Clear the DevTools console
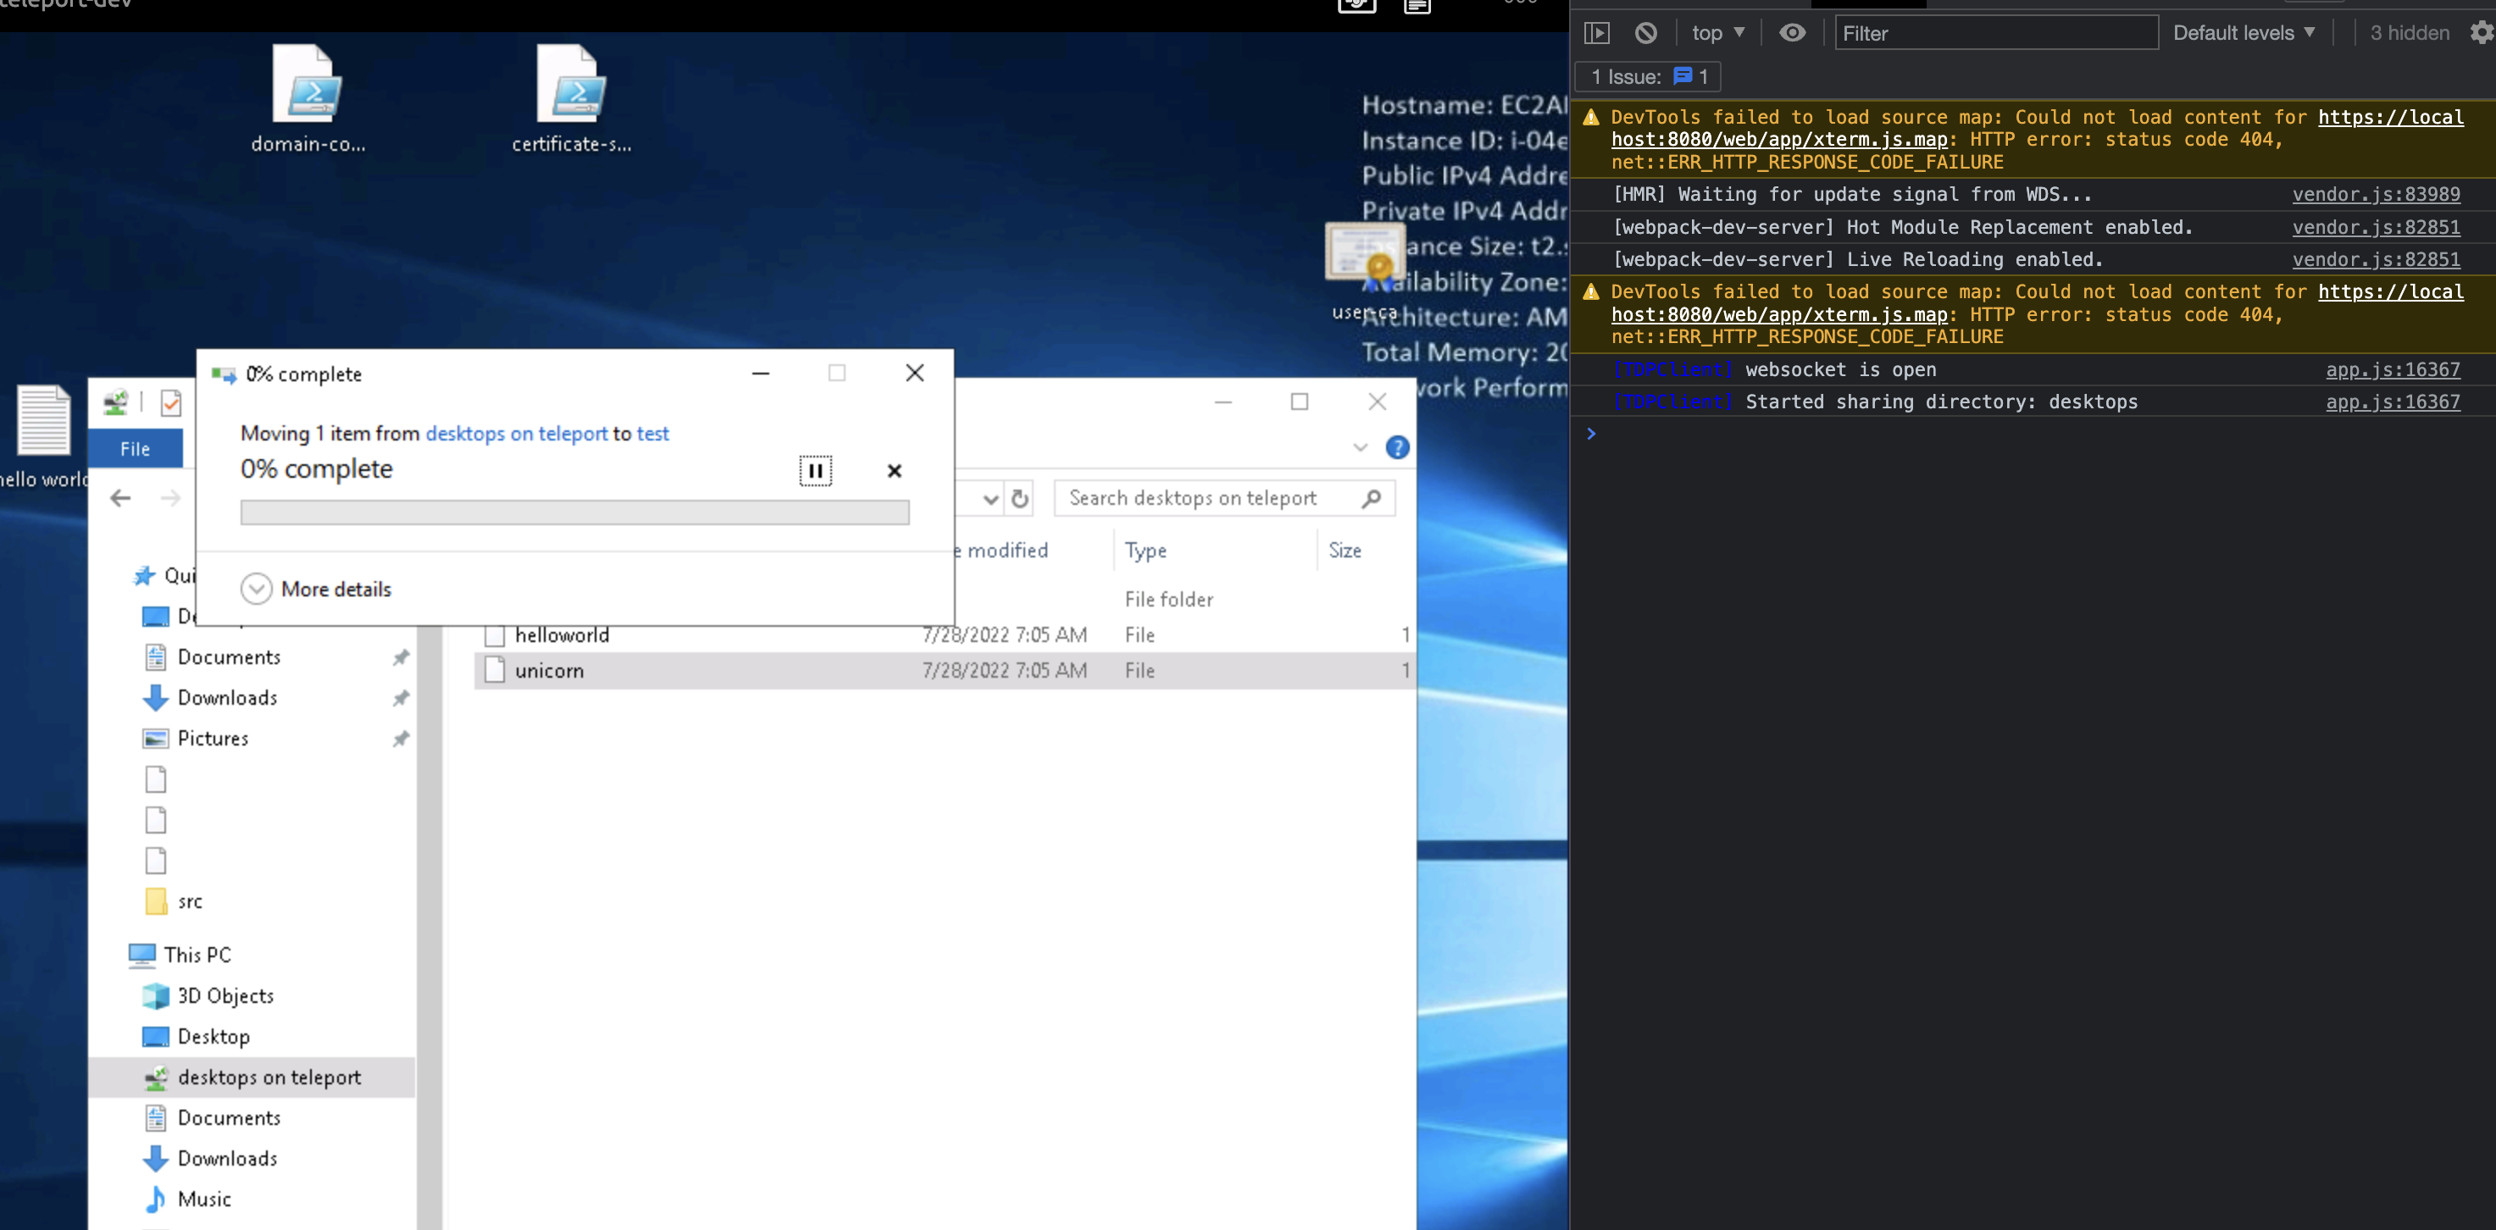The height and width of the screenshot is (1230, 2496). tap(1646, 33)
